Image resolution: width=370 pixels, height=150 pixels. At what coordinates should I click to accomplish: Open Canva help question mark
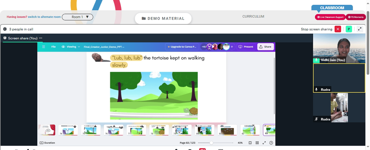(271, 143)
